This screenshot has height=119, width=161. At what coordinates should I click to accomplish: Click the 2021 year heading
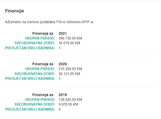[x=63, y=33]
